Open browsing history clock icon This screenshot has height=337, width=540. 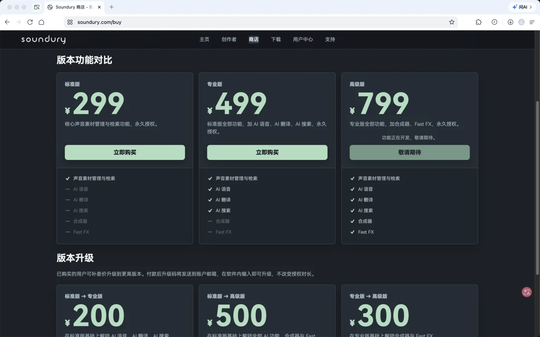point(494,22)
